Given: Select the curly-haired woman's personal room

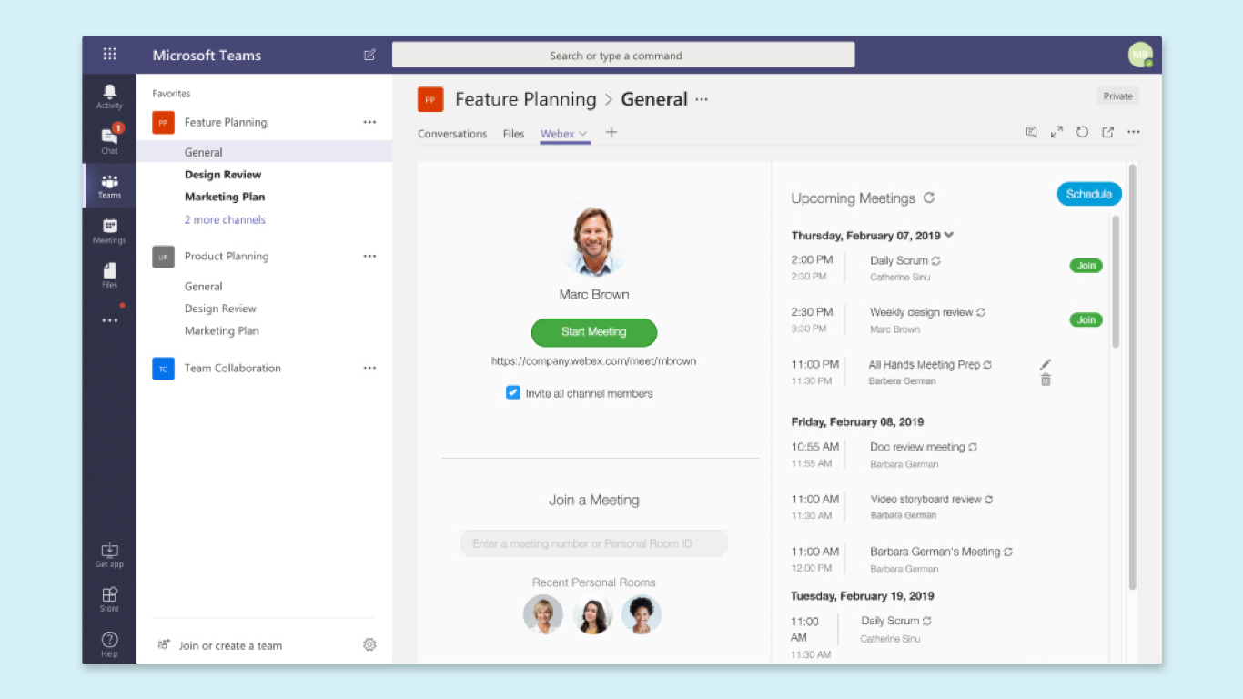Looking at the screenshot, I should click(642, 614).
